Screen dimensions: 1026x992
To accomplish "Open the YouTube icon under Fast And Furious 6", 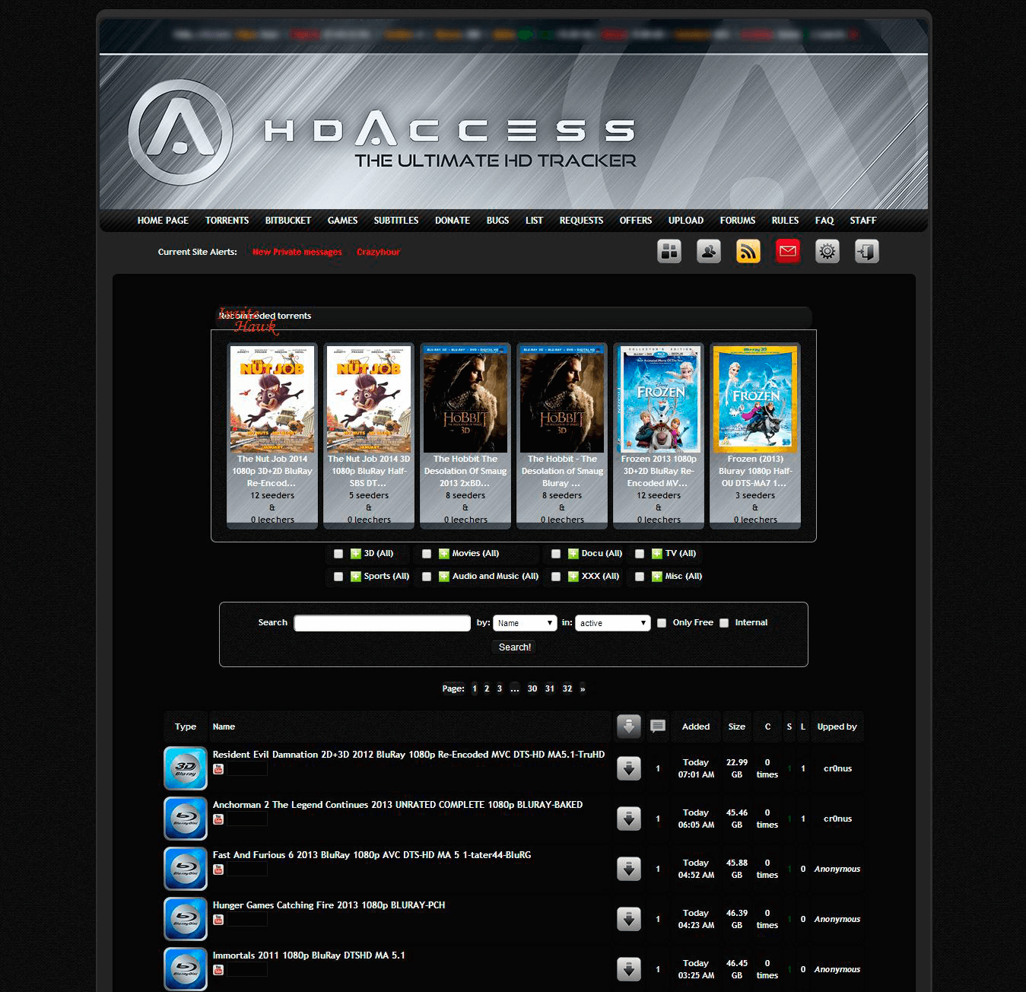I will [218, 870].
